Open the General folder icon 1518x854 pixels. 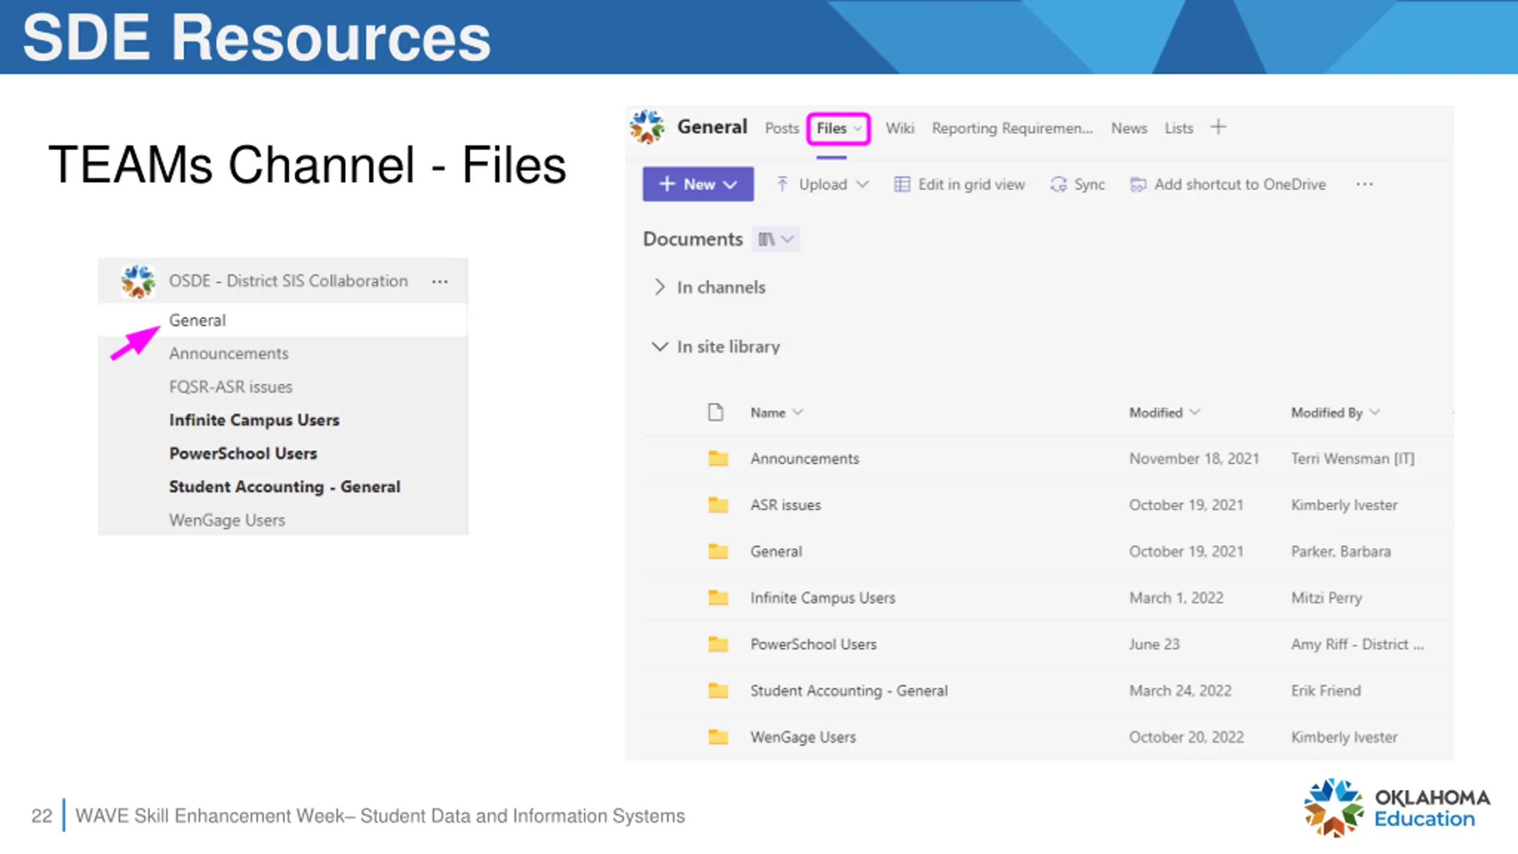(x=718, y=551)
